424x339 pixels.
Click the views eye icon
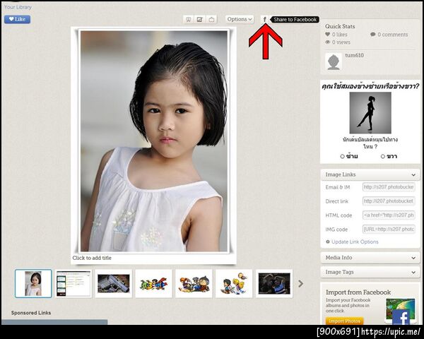(328, 42)
